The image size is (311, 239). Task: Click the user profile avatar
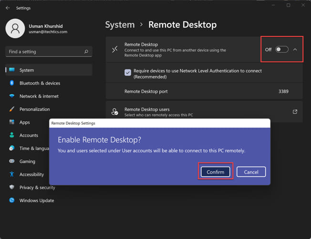point(15,28)
